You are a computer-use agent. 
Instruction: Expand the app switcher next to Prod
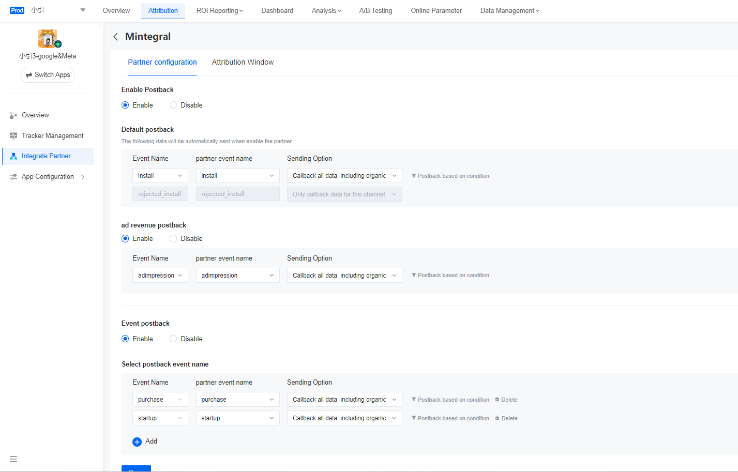pyautogui.click(x=83, y=9)
